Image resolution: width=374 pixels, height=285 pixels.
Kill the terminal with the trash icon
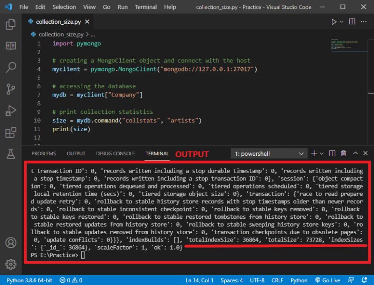(343, 153)
